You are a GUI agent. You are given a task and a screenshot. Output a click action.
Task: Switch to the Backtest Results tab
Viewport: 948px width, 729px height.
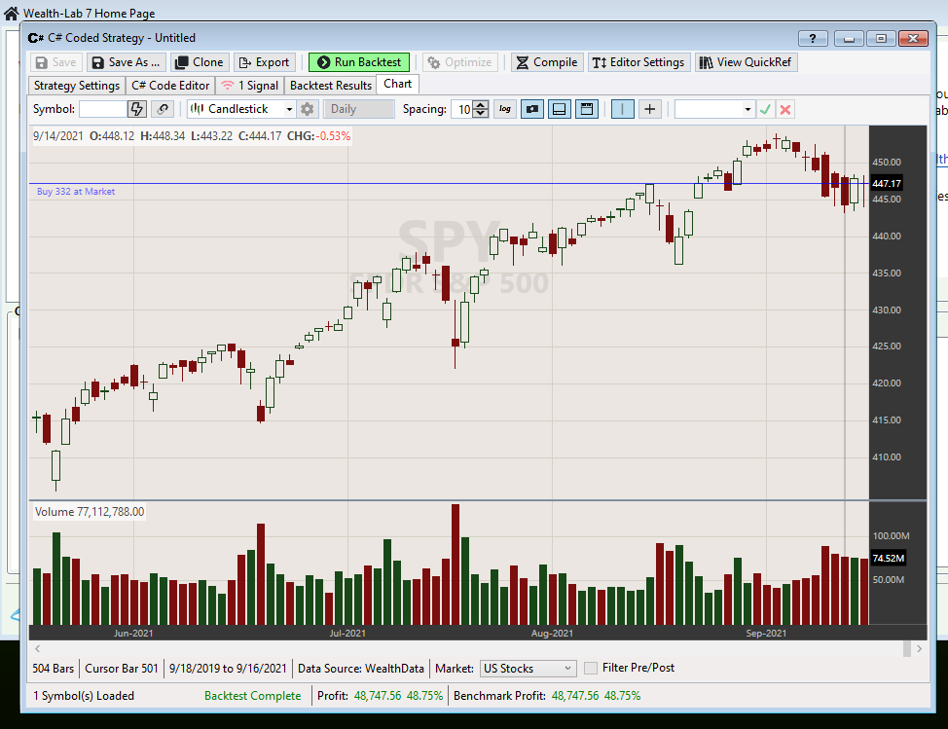pyautogui.click(x=331, y=86)
